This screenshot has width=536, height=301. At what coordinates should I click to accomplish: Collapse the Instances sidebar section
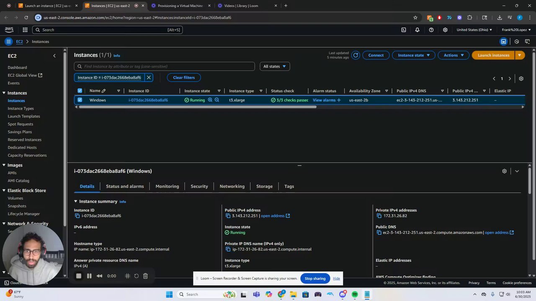[x=4, y=93]
